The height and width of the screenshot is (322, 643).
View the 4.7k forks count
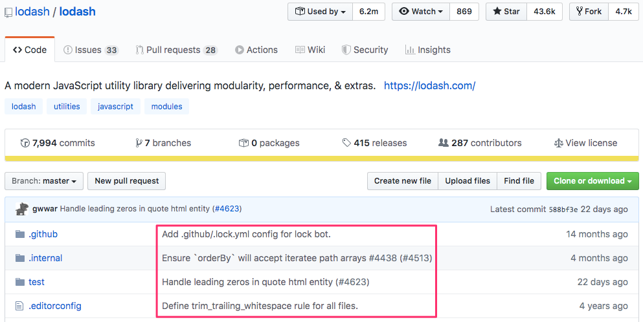pos(624,12)
